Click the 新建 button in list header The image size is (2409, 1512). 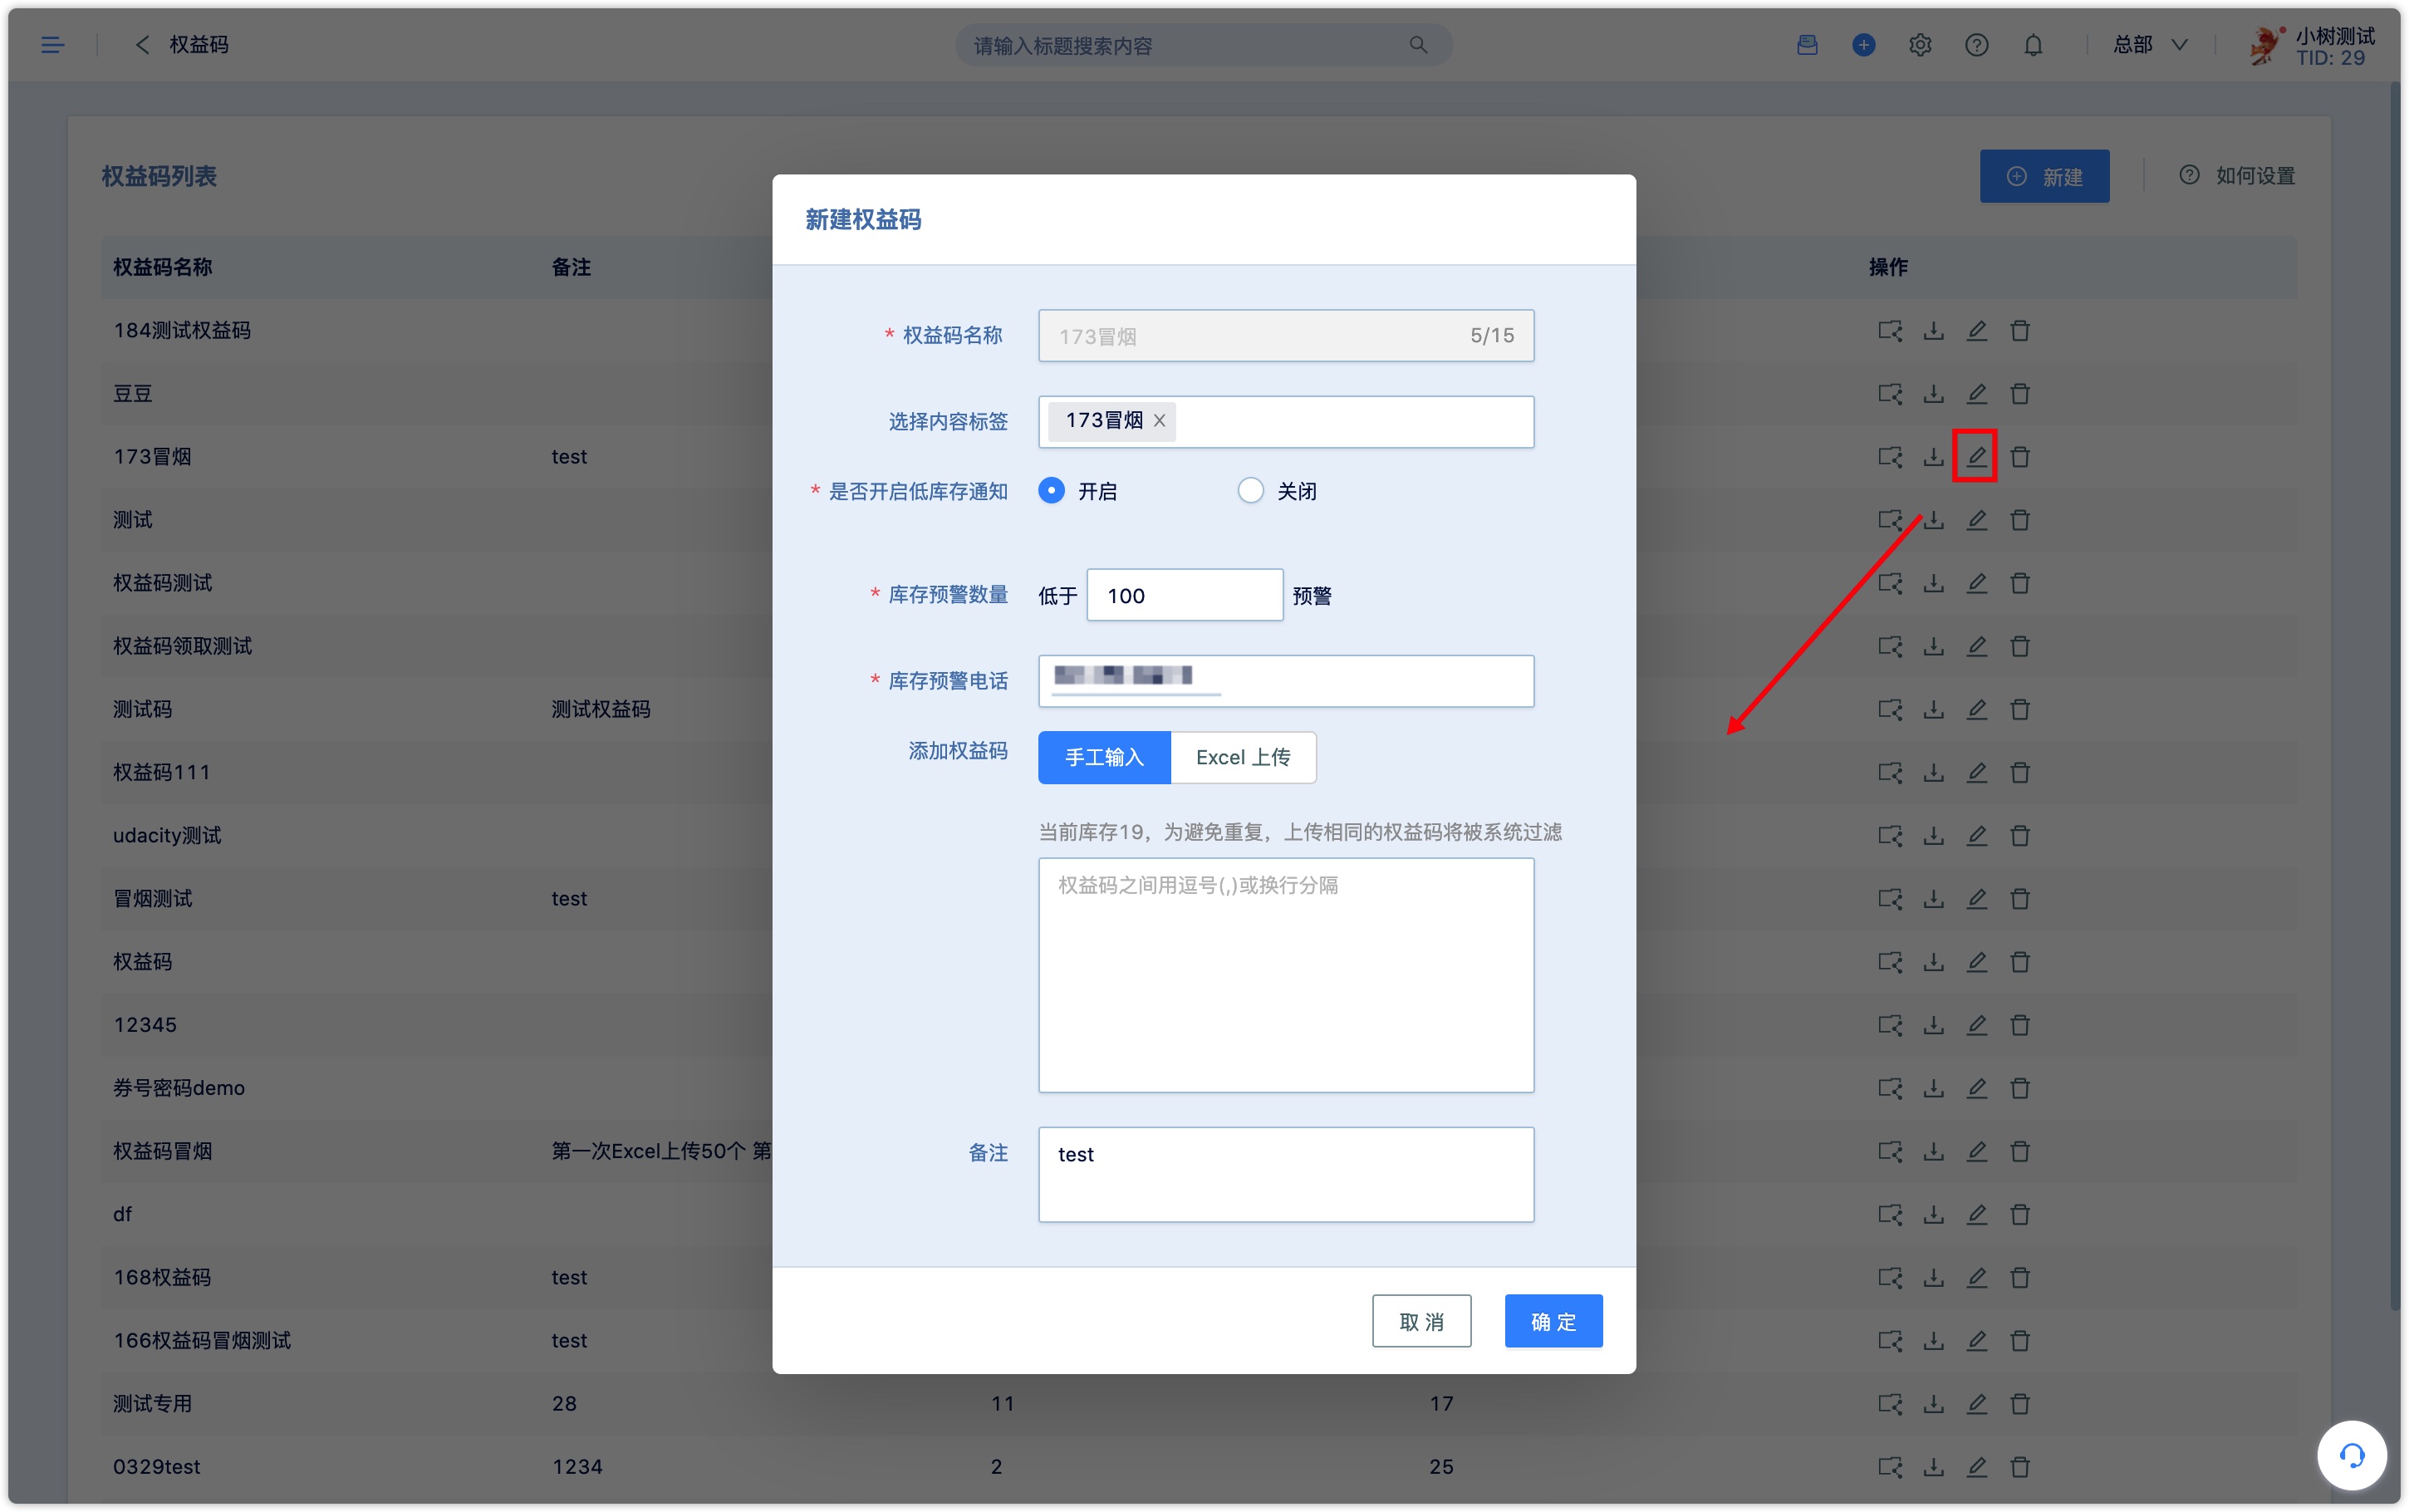click(x=2043, y=176)
